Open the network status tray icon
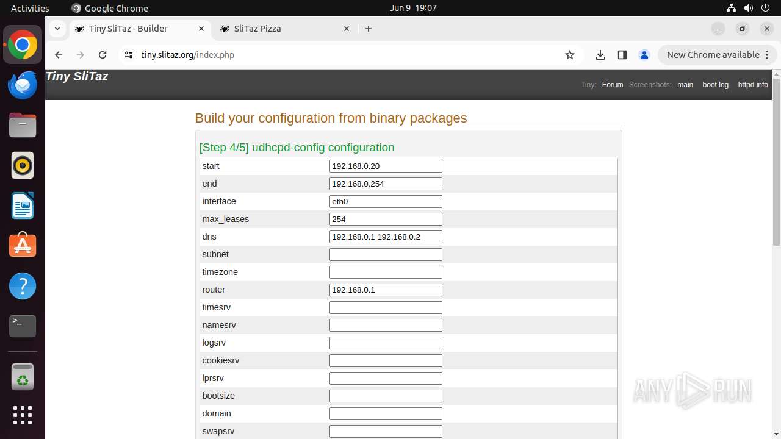This screenshot has height=439, width=781. pos(732,8)
